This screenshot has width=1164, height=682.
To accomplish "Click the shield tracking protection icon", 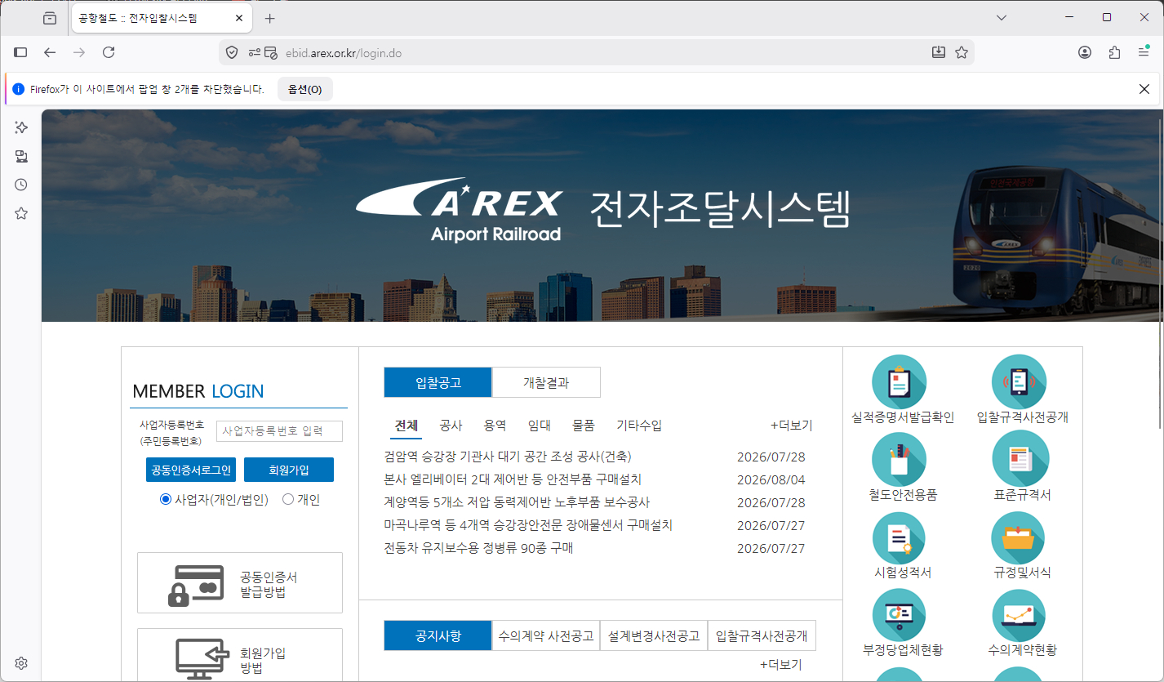I will click(x=232, y=52).
